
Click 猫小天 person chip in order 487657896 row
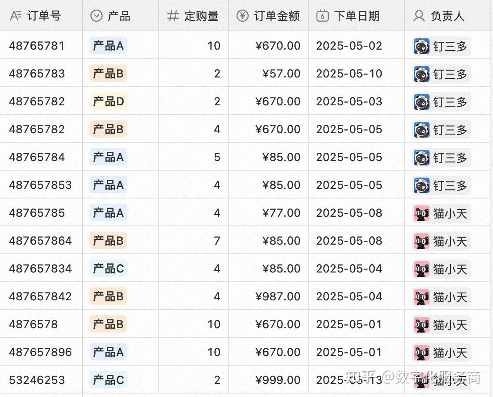coord(441,353)
